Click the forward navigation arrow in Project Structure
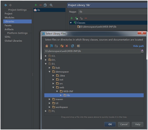The image size is (148, 130). click(10, 5)
